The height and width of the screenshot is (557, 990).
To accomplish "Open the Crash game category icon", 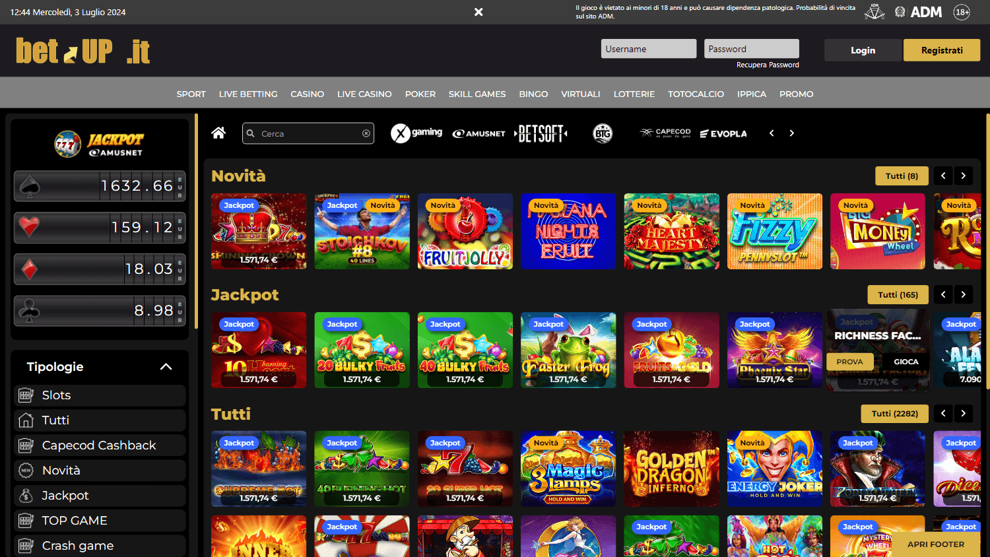I will 26,546.
